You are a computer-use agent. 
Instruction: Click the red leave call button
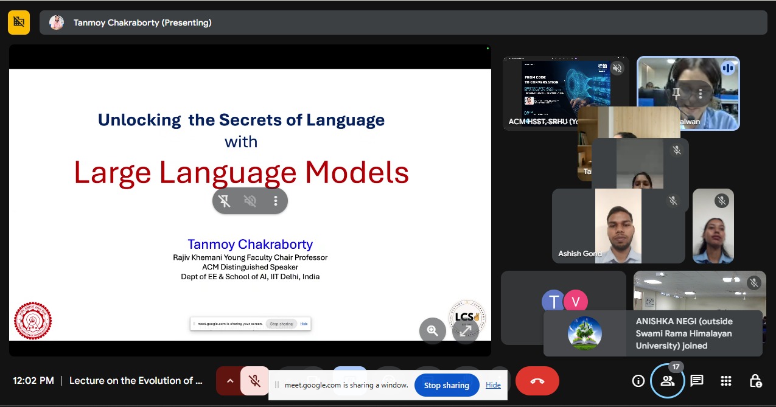tap(537, 381)
